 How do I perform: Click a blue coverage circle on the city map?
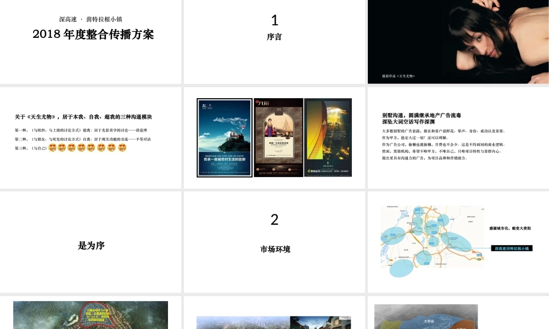pos(394,236)
